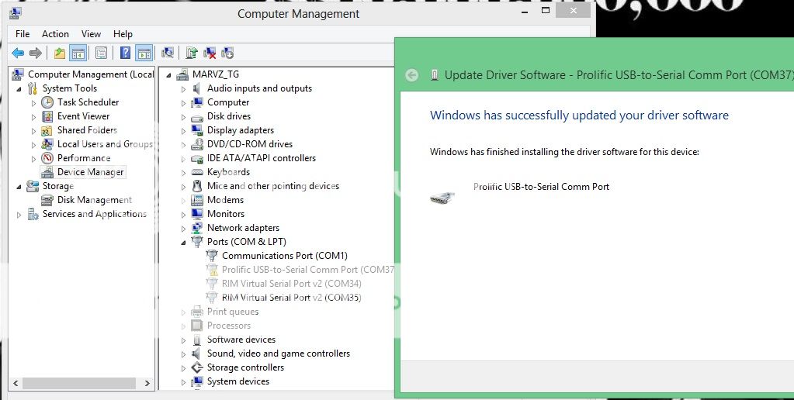Select DVD/CD-ROM drives entry
Image resolution: width=794 pixels, height=400 pixels.
tap(250, 144)
